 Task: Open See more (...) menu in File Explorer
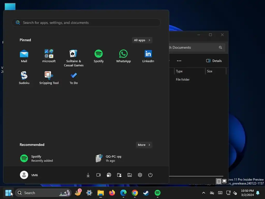click(179, 61)
